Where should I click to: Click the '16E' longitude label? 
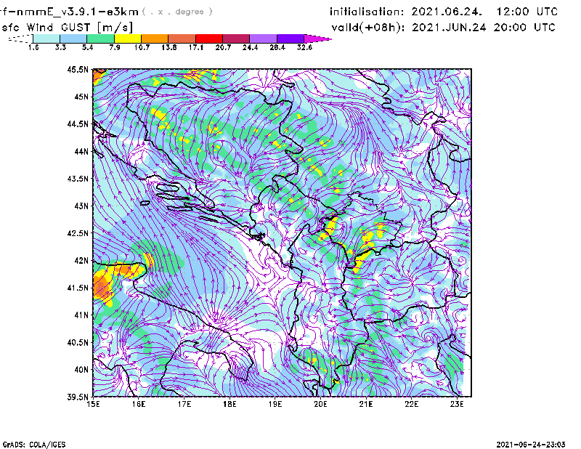pos(139,404)
